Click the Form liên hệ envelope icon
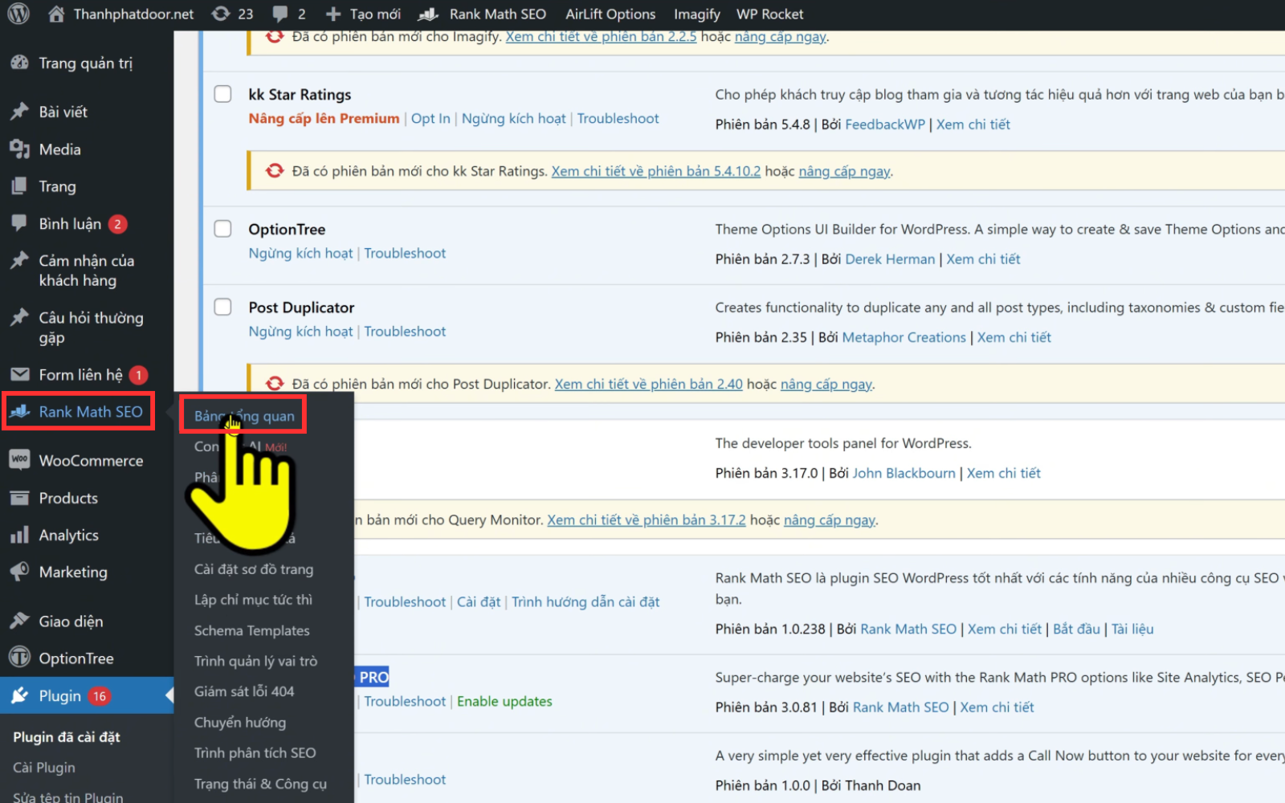Screen dimensions: 1285x803 click(19, 374)
